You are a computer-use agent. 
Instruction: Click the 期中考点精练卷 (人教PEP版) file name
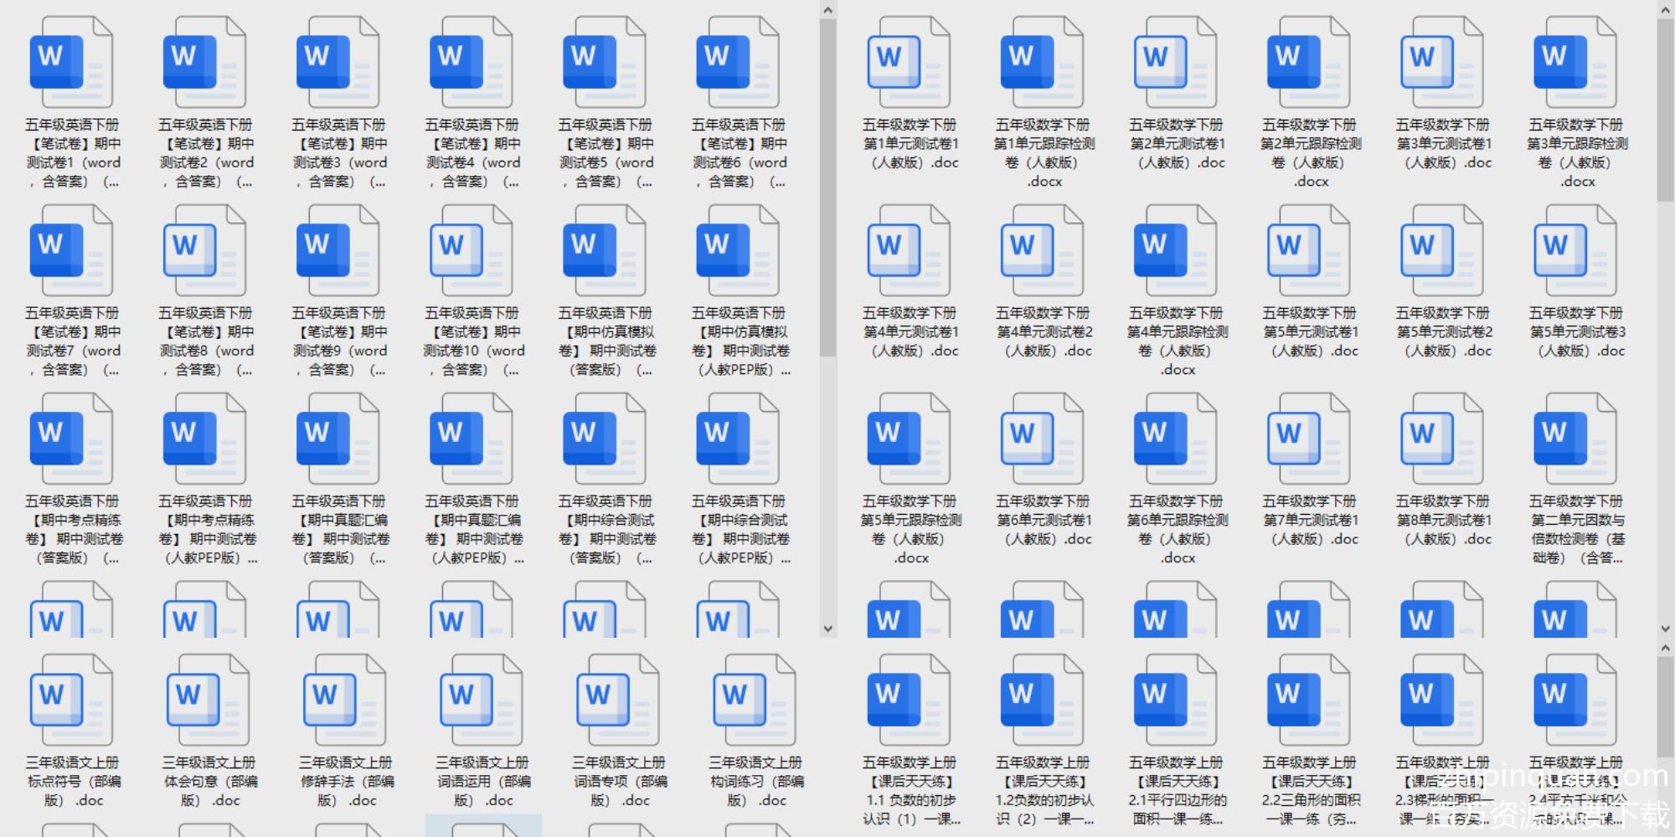(207, 530)
